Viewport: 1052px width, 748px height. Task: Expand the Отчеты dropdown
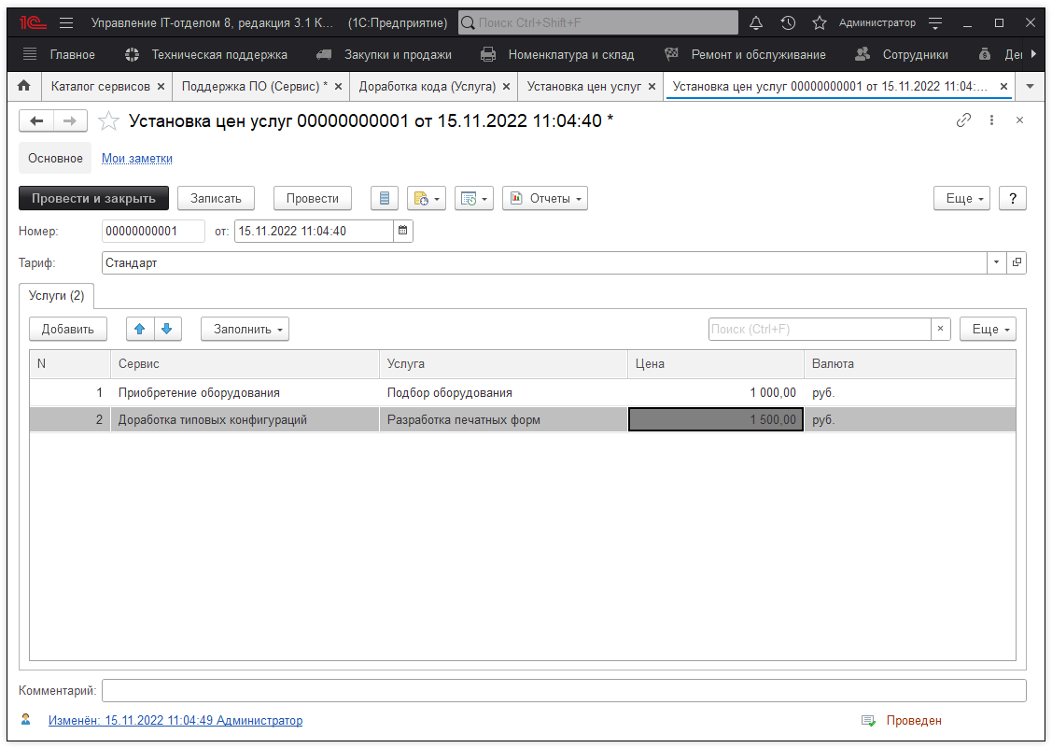[x=545, y=198]
